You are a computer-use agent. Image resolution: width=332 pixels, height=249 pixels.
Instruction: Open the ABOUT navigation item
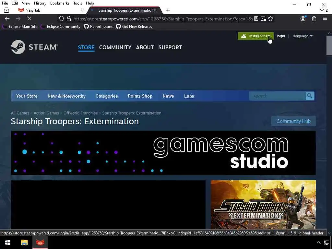pyautogui.click(x=145, y=47)
